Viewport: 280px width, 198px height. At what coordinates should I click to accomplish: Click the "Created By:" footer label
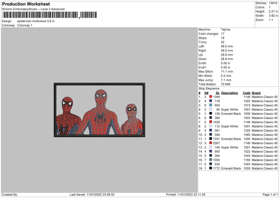pos(10,194)
